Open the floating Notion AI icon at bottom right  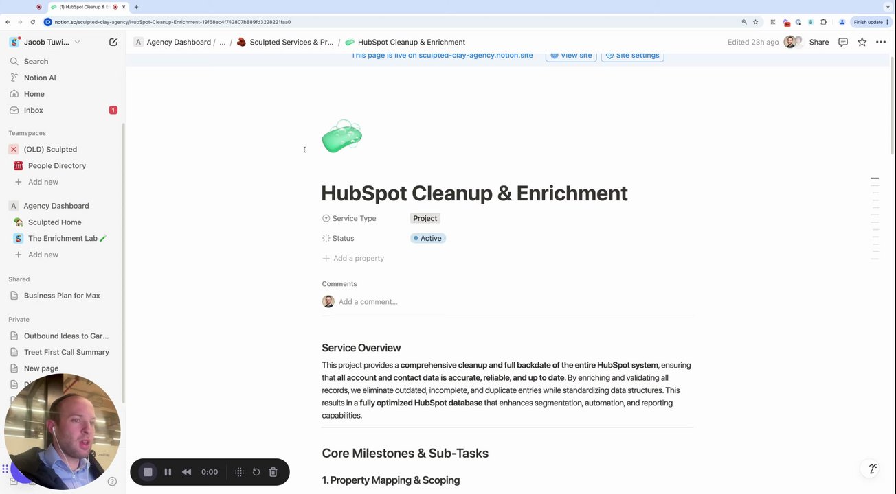click(x=873, y=469)
